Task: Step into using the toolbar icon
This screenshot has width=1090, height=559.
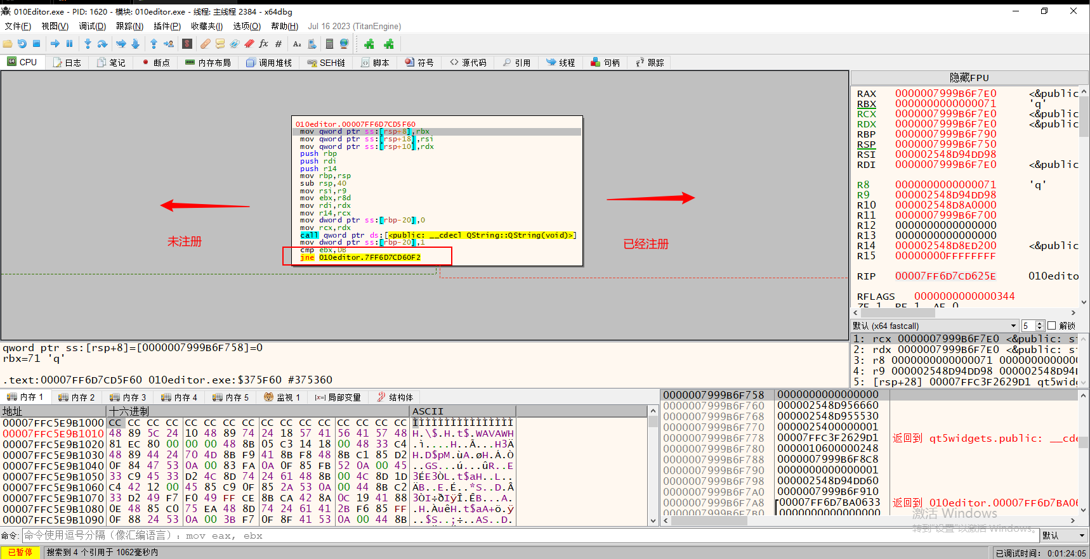Action: tap(88, 44)
